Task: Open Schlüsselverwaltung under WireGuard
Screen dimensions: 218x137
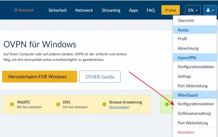Action: point(195,113)
